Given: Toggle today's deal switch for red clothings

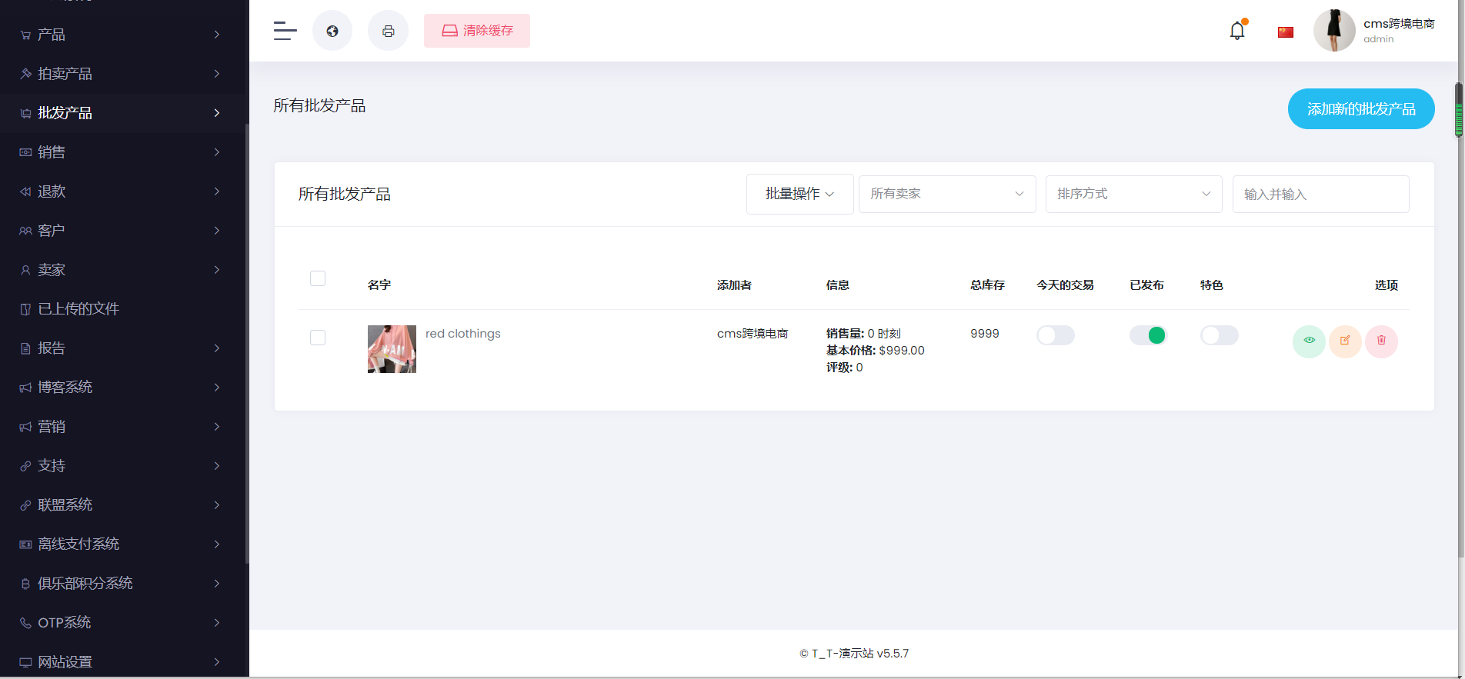Looking at the screenshot, I should [x=1055, y=335].
